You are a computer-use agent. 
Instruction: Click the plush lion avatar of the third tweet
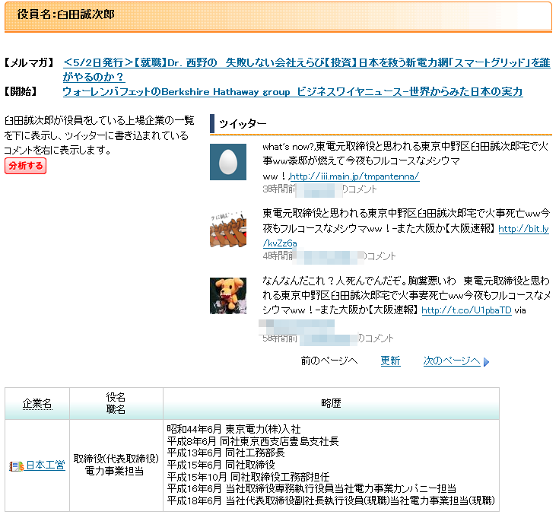coord(228,296)
